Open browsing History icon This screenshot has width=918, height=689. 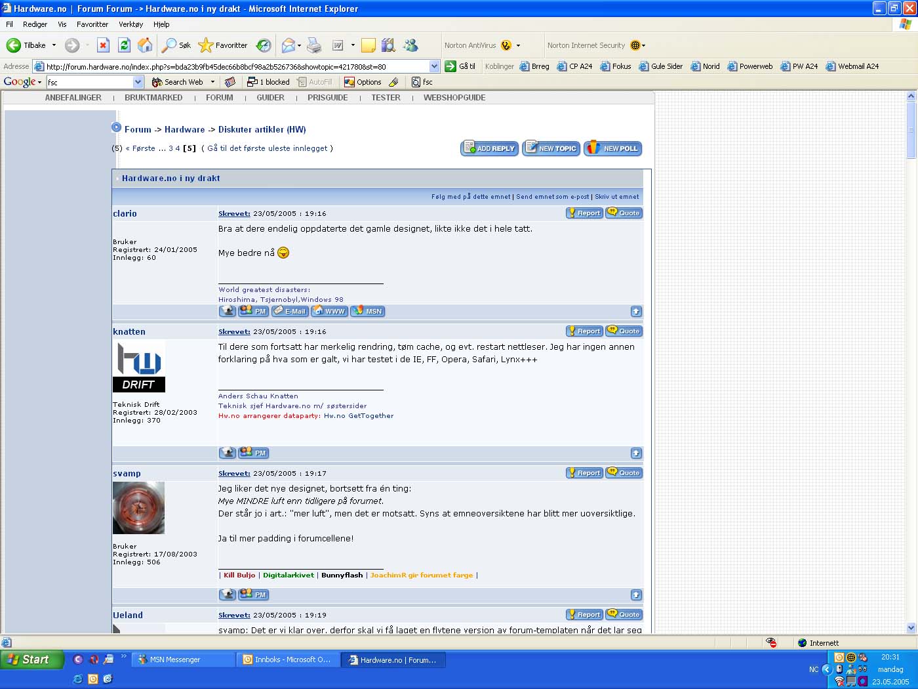point(264,45)
